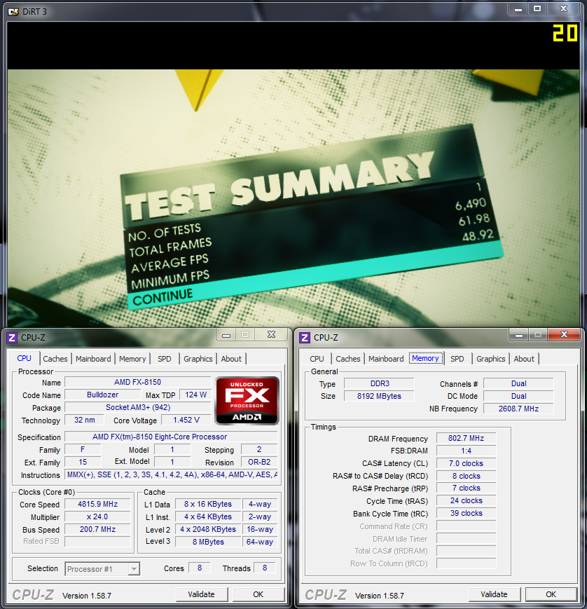Close the left CPU-Z window
Viewport: 587px width, 609px height.
[270, 334]
